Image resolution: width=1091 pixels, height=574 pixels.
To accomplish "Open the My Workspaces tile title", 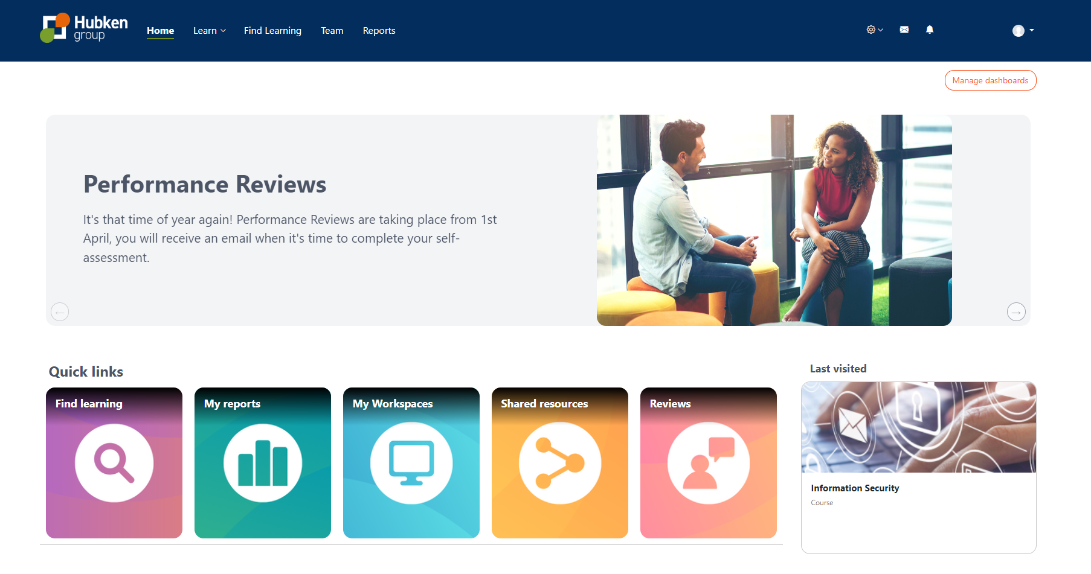I will pos(393,404).
